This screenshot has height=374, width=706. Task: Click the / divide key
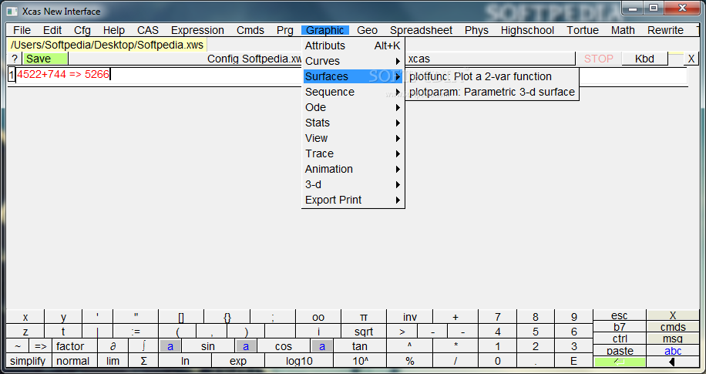(x=456, y=361)
